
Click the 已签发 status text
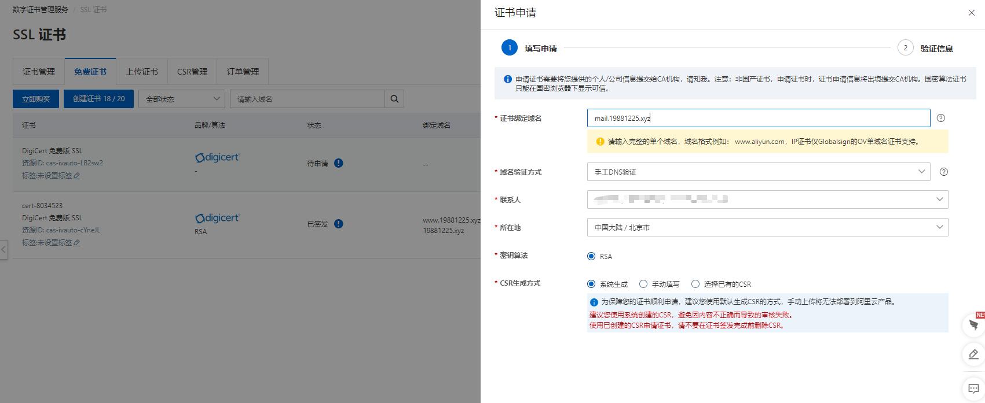317,224
